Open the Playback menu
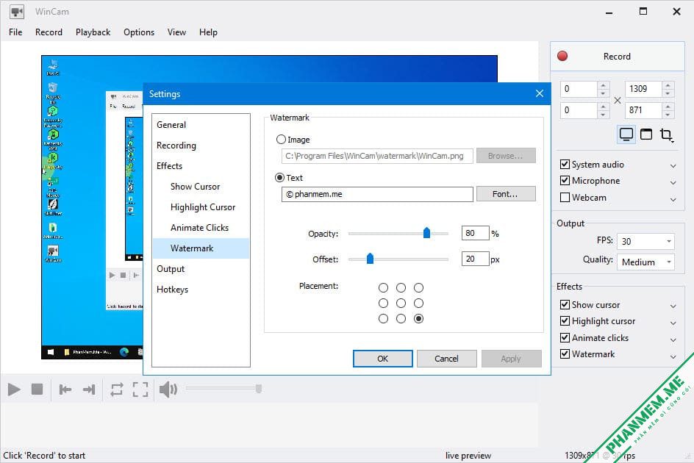Viewport: 694px width, 463px height. point(93,32)
